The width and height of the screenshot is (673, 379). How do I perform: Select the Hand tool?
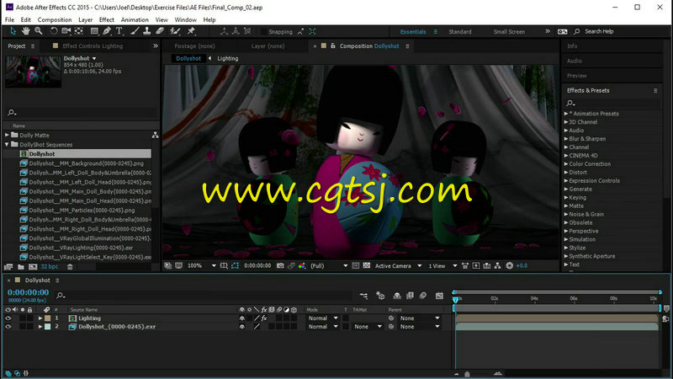[x=26, y=31]
